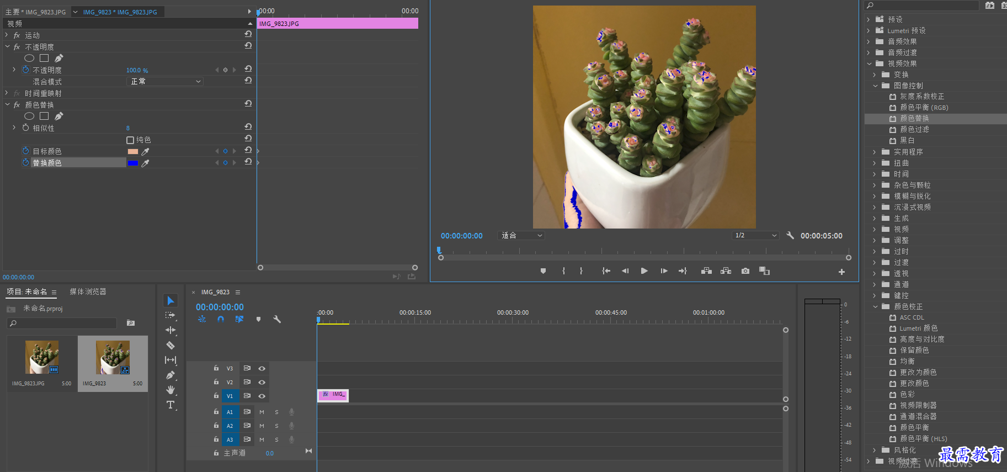Expand the 相似性 parameter
Image resolution: width=1007 pixels, height=472 pixels.
point(14,128)
